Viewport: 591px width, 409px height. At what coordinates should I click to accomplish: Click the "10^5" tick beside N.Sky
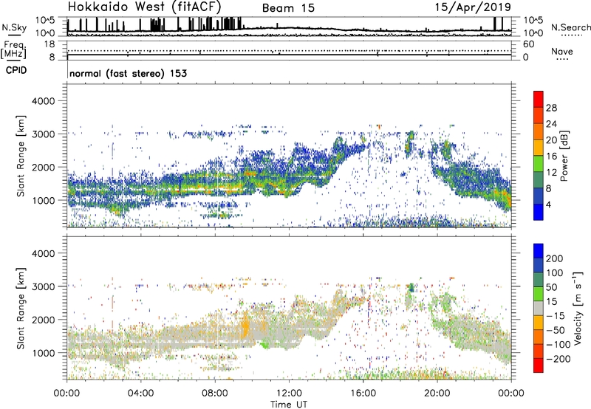[x=45, y=21]
